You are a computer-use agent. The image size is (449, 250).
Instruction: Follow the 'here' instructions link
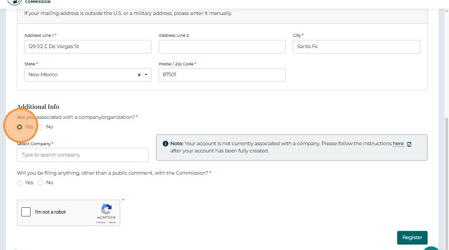[x=398, y=144]
